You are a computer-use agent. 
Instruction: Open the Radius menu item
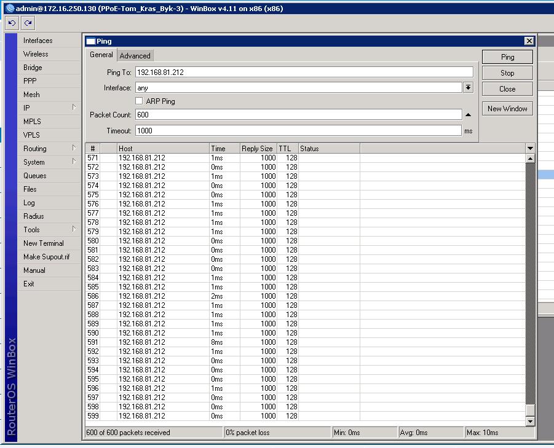(49, 216)
